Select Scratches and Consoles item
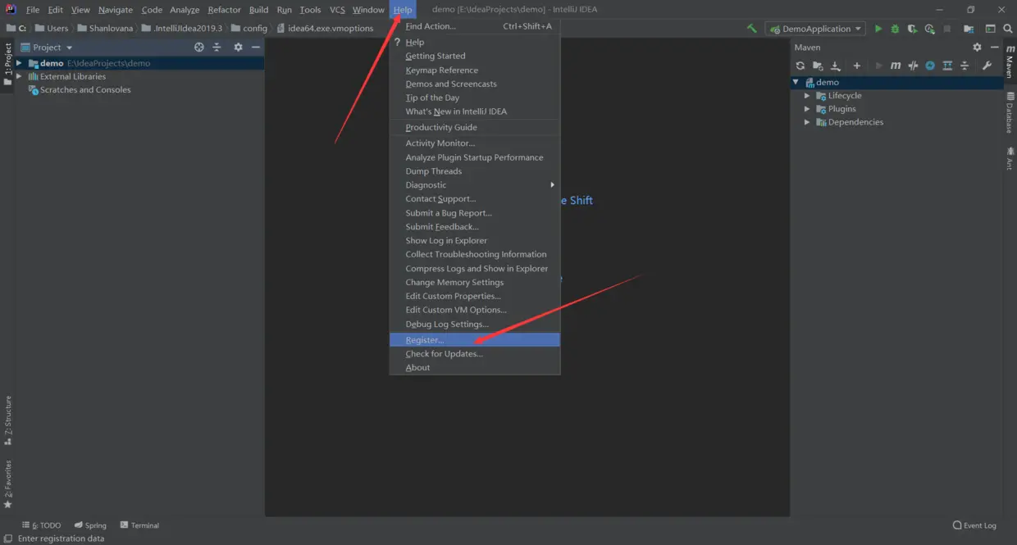 click(x=80, y=90)
